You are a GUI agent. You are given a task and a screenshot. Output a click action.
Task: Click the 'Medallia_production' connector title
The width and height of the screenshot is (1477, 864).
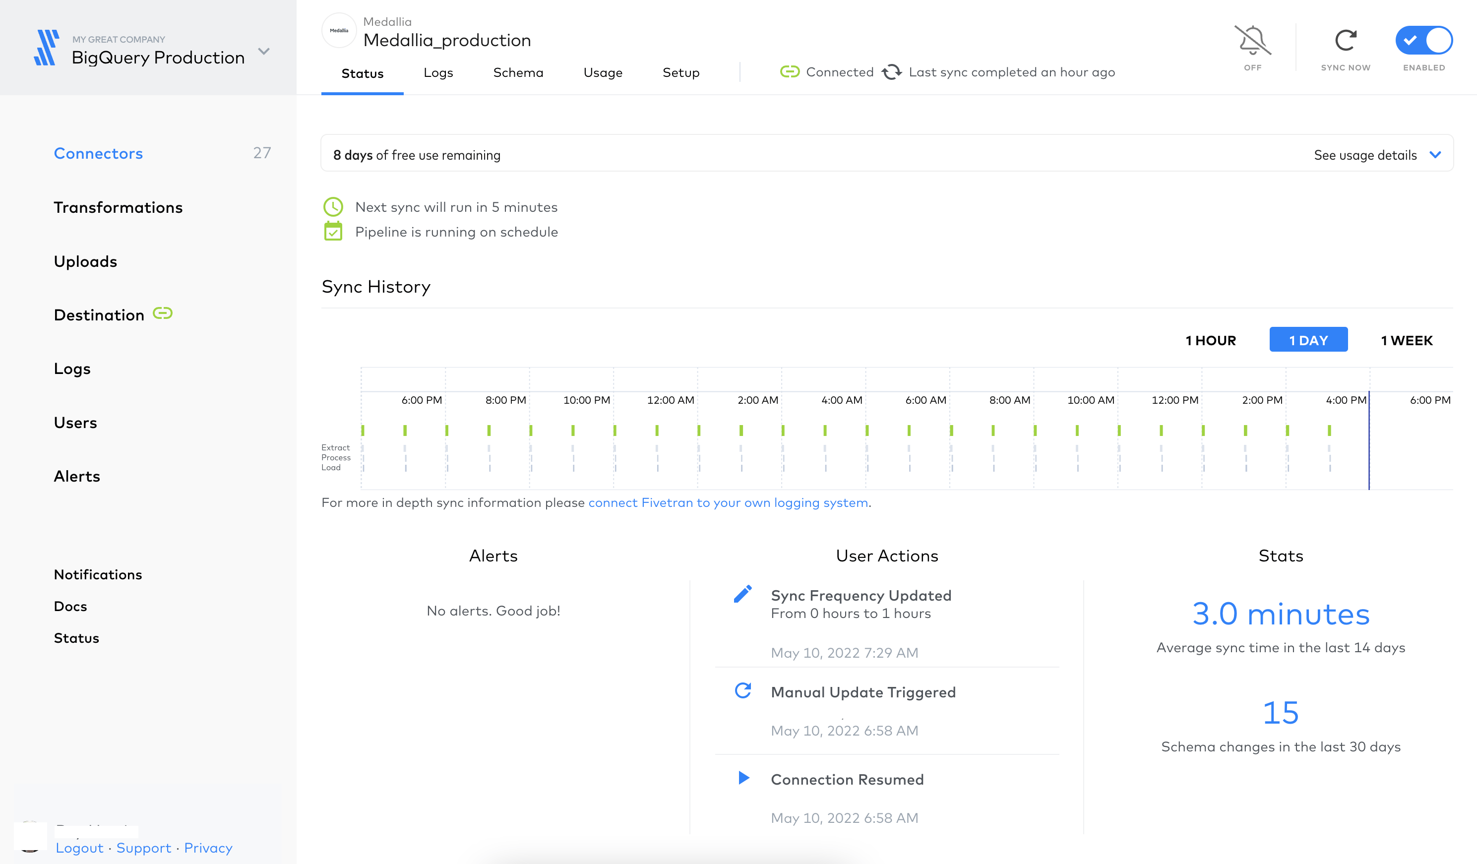[x=447, y=41]
